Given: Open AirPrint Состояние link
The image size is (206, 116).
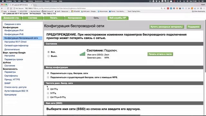Looking at the screenshot, I should pos(10,66).
